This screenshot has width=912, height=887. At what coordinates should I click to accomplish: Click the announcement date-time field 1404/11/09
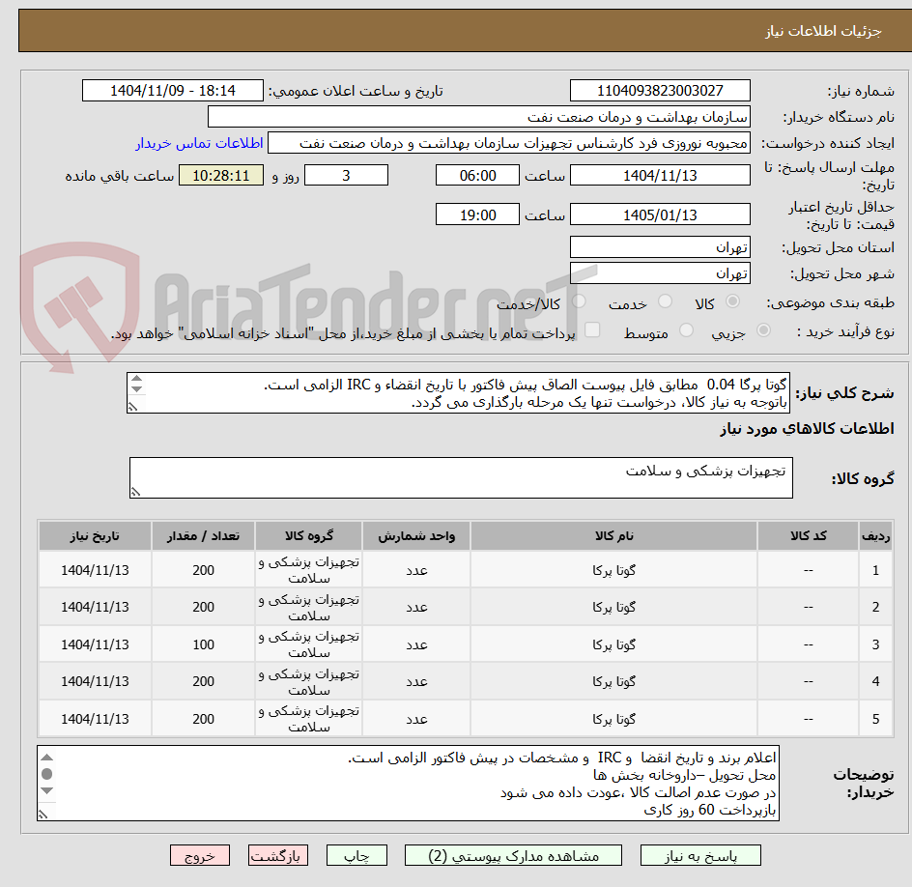click(173, 91)
